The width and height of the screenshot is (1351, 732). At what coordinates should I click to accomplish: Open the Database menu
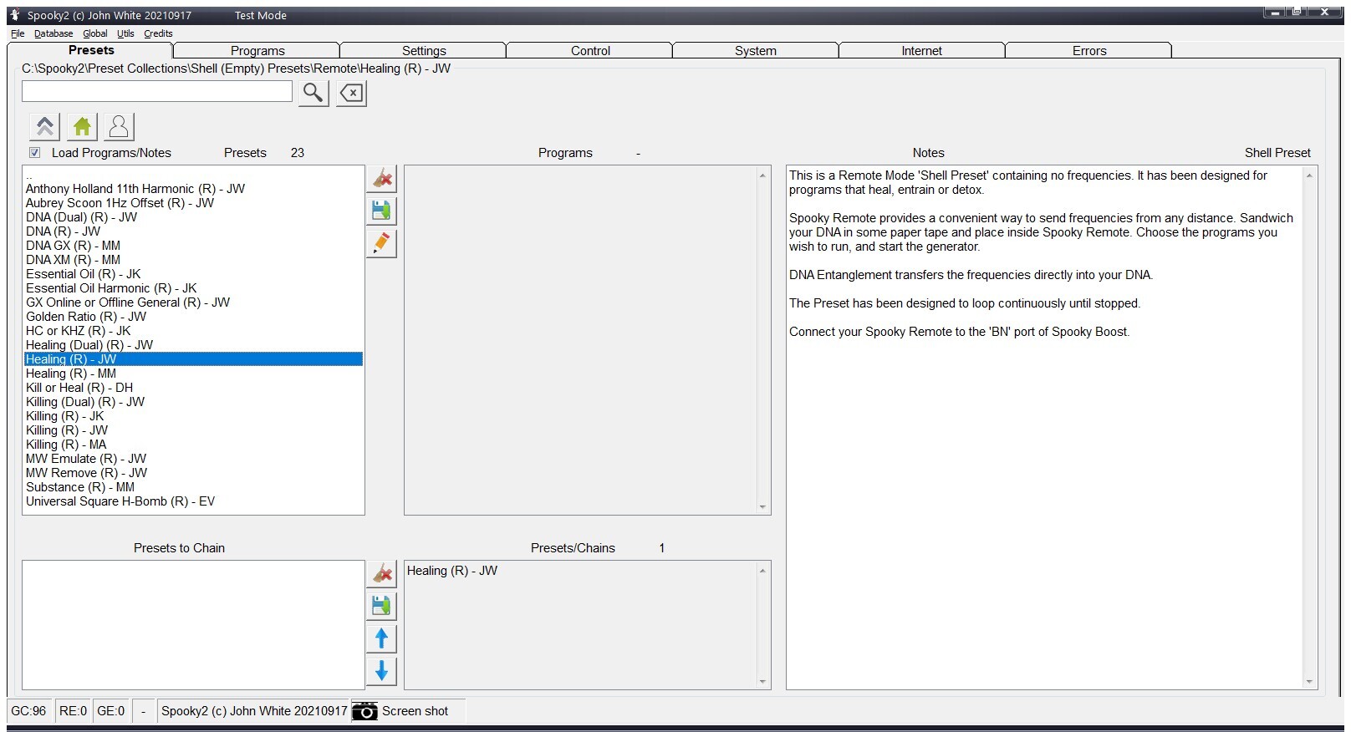pos(54,33)
